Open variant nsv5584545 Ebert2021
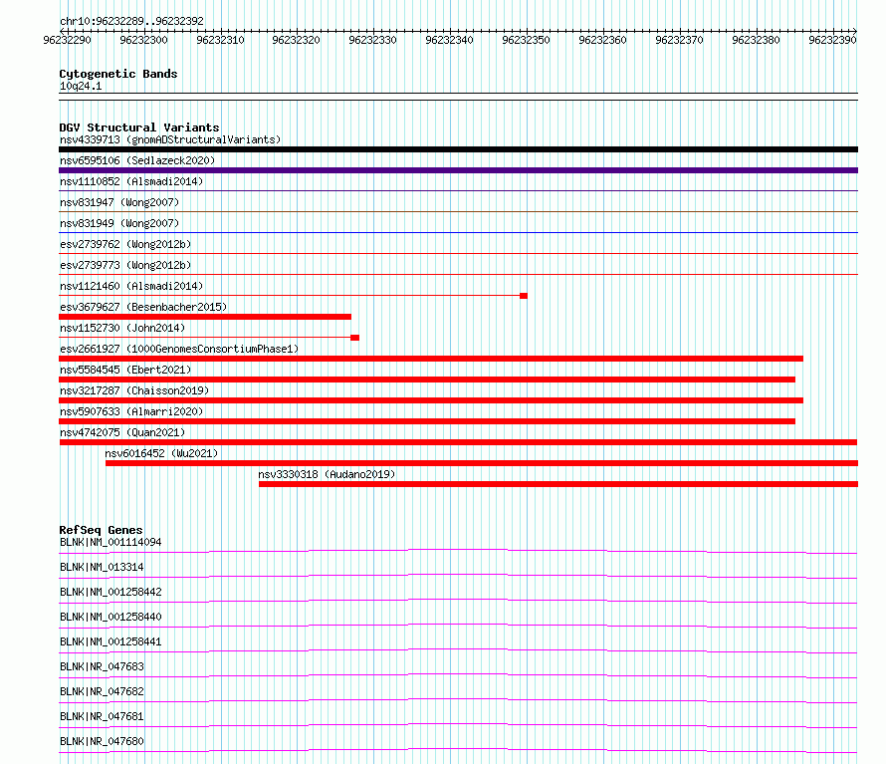Image resolution: width=886 pixels, height=764 pixels. click(x=125, y=370)
